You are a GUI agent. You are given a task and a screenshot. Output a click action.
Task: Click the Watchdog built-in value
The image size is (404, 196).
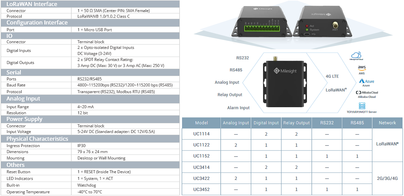point(87,185)
